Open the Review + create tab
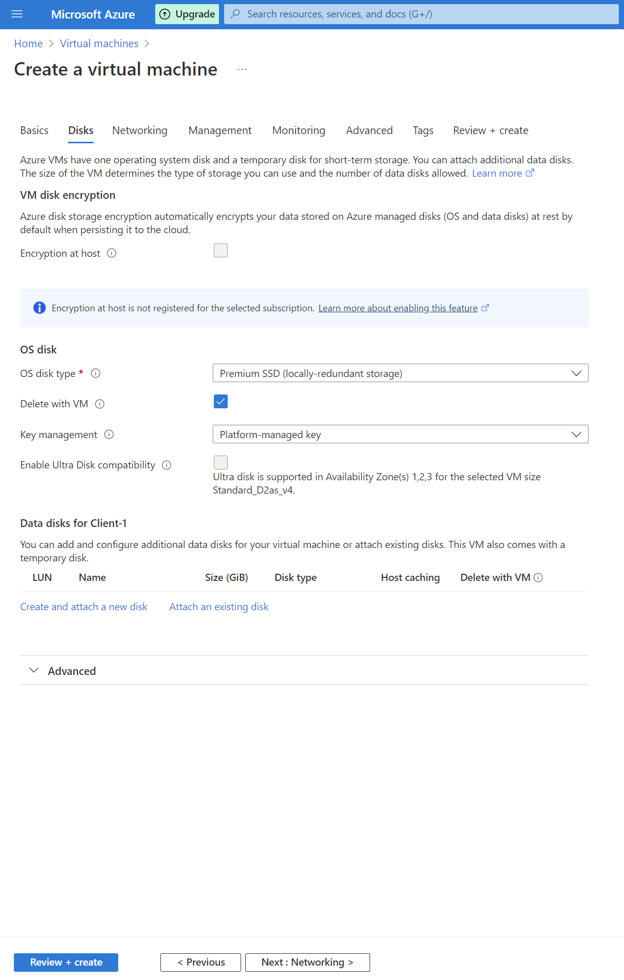Image resolution: width=624 pixels, height=980 pixels. (x=490, y=130)
